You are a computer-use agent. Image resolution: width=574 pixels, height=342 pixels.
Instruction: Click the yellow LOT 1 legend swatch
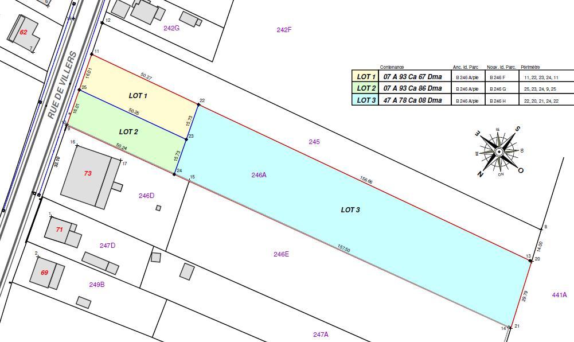coord(366,77)
